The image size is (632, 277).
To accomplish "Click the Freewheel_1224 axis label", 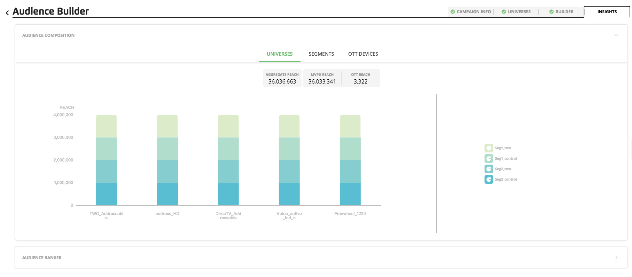I will [350, 214].
